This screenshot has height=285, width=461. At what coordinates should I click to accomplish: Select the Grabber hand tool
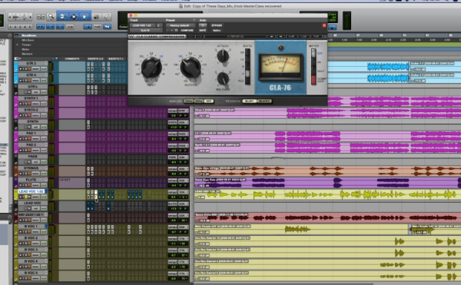[x=85, y=17]
